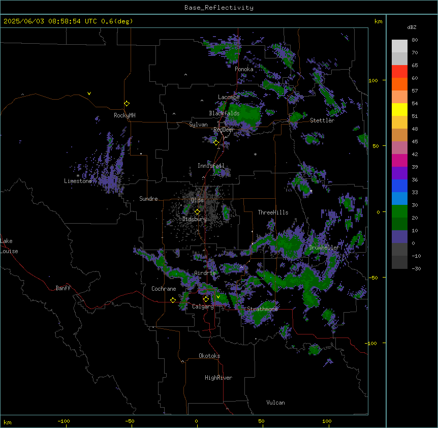Click the Drumheller city label
The height and width of the screenshot is (428, 438).
324,248
